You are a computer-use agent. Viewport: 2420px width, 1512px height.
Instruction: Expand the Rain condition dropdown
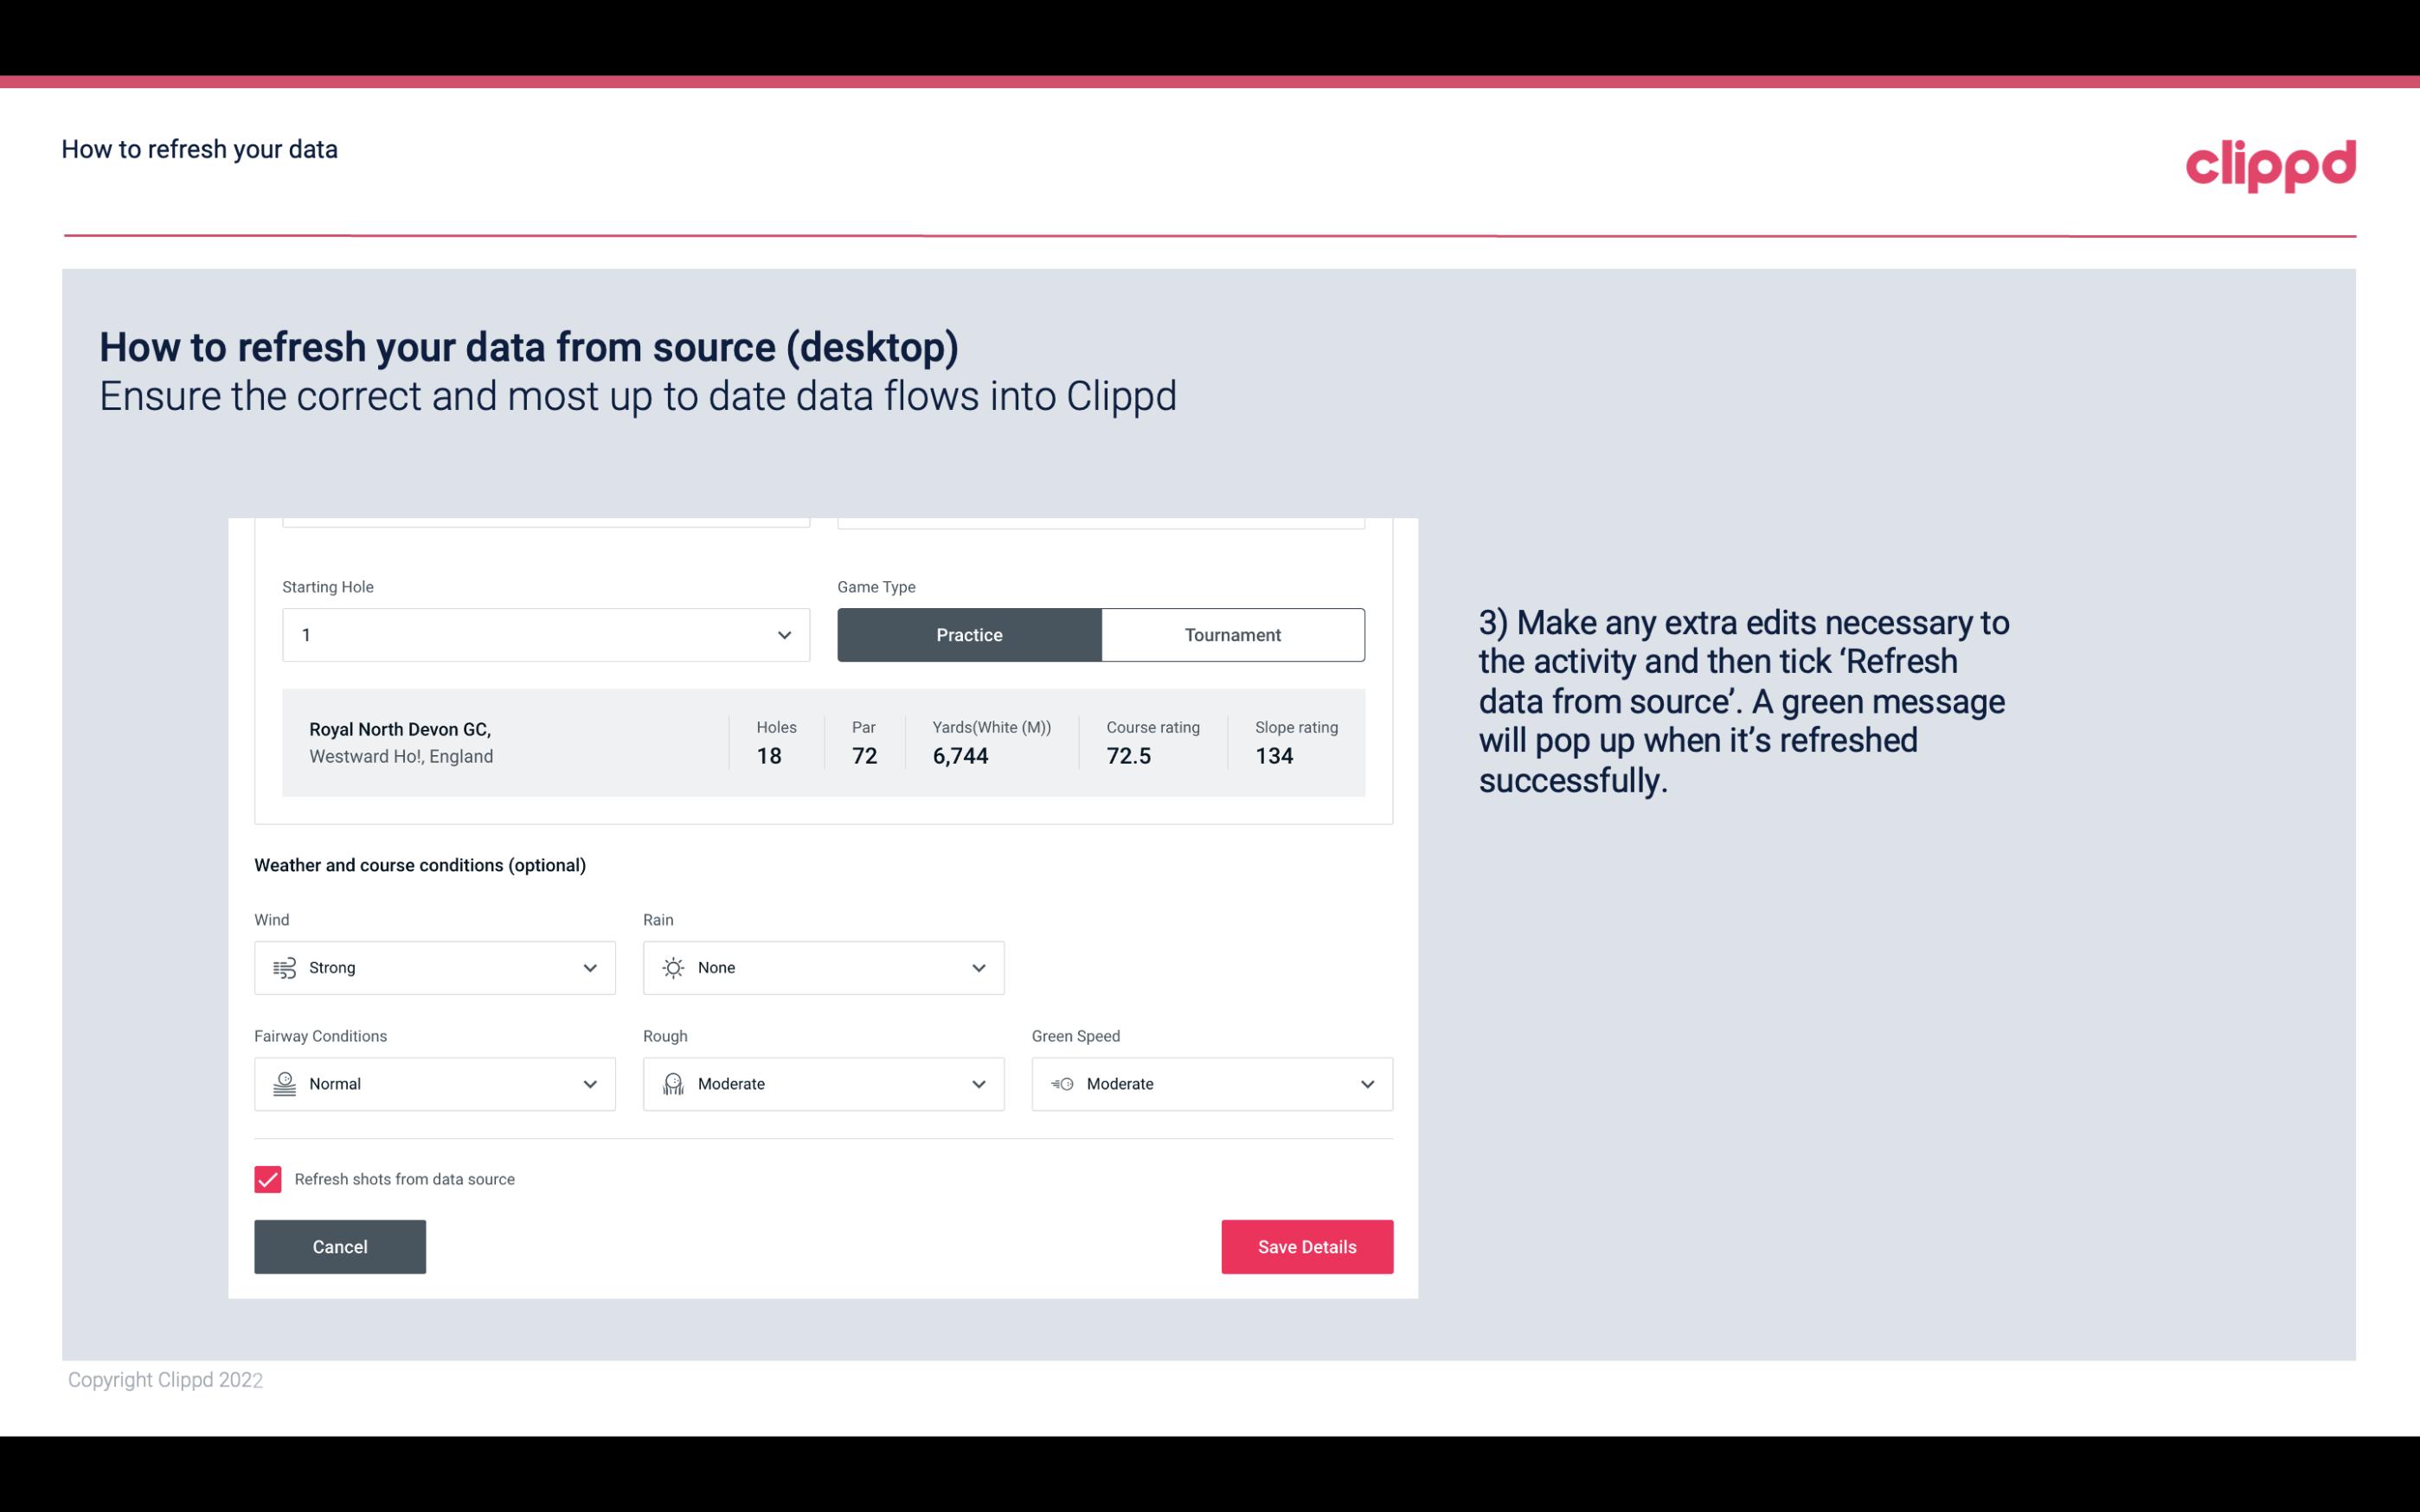(x=978, y=967)
